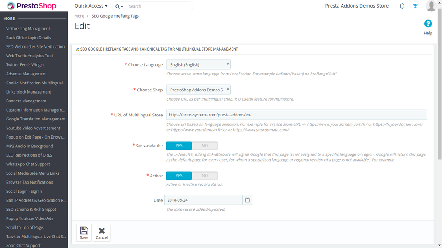Set x-default to NO
The width and height of the screenshot is (442, 248).
pos(205,146)
